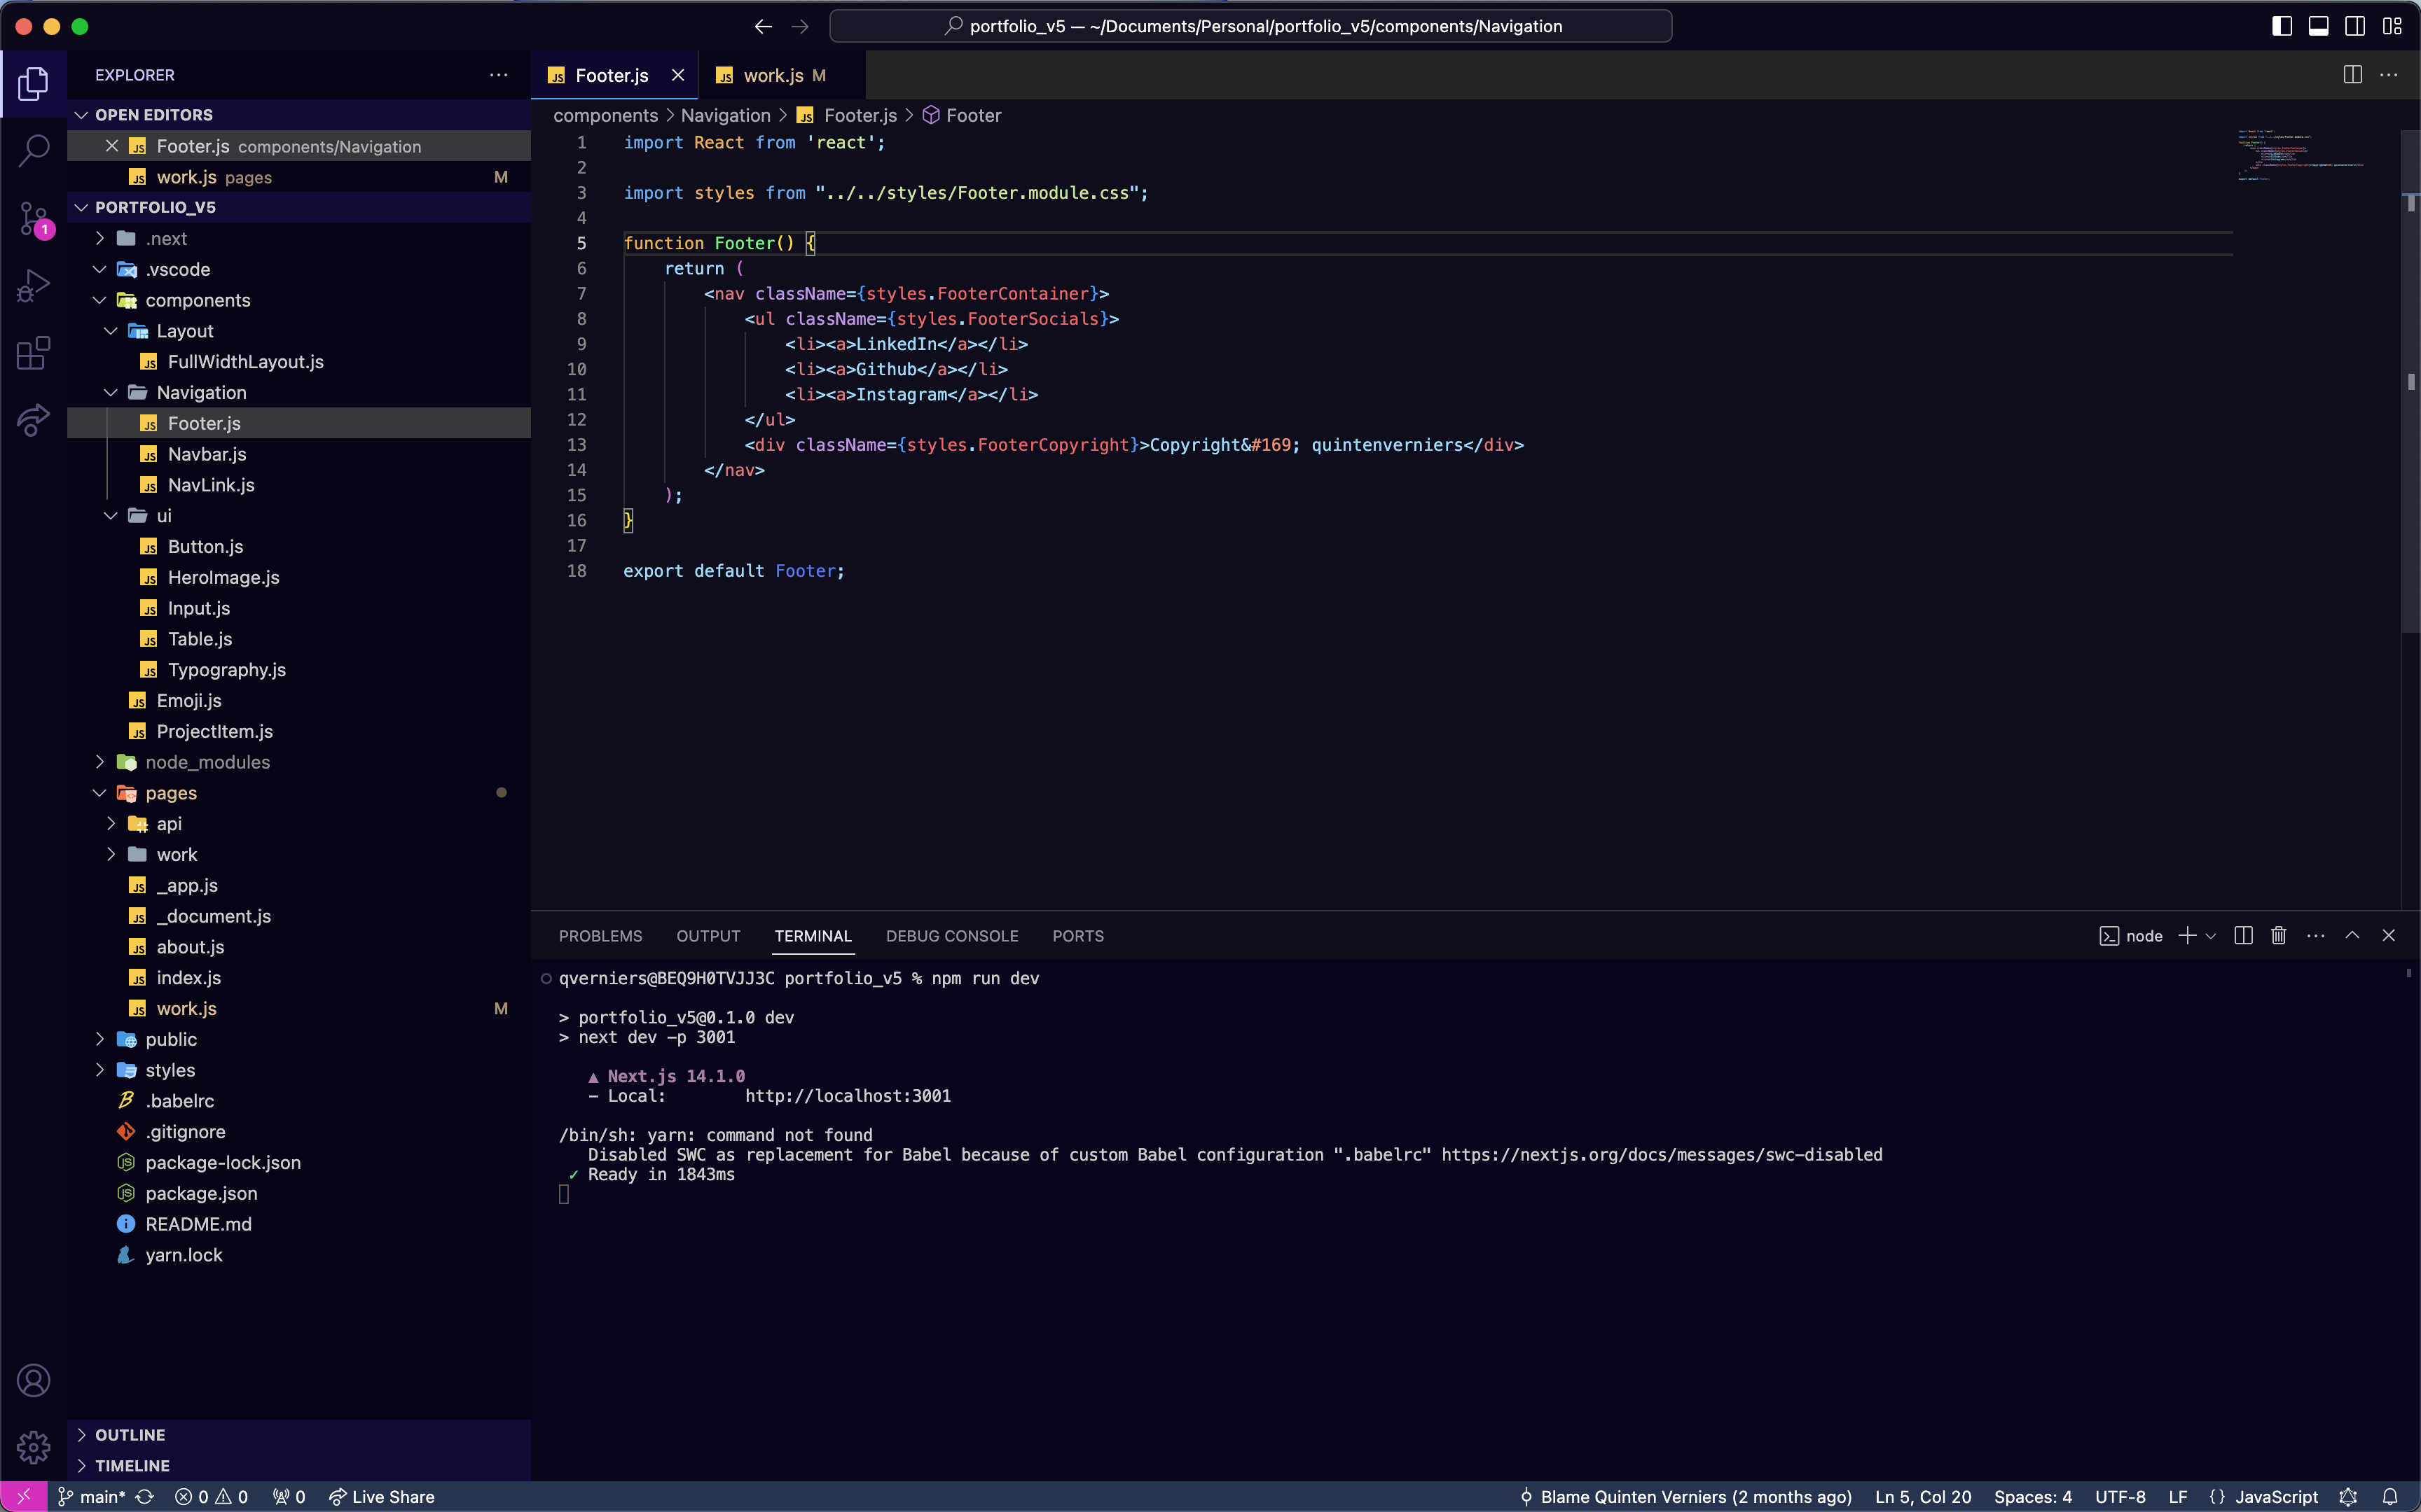The image size is (2421, 1512).
Task: Open forwarded ports indicator in status bar
Action: coord(289,1497)
